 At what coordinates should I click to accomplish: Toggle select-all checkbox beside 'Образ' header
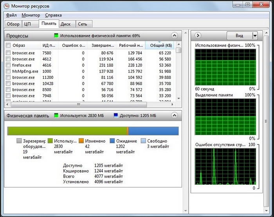coord(8,46)
